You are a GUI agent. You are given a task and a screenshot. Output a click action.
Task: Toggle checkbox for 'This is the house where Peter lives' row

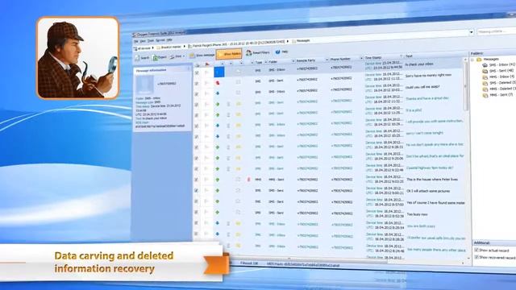click(x=197, y=180)
